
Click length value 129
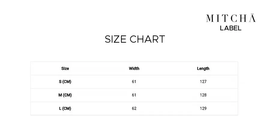tap(203, 108)
